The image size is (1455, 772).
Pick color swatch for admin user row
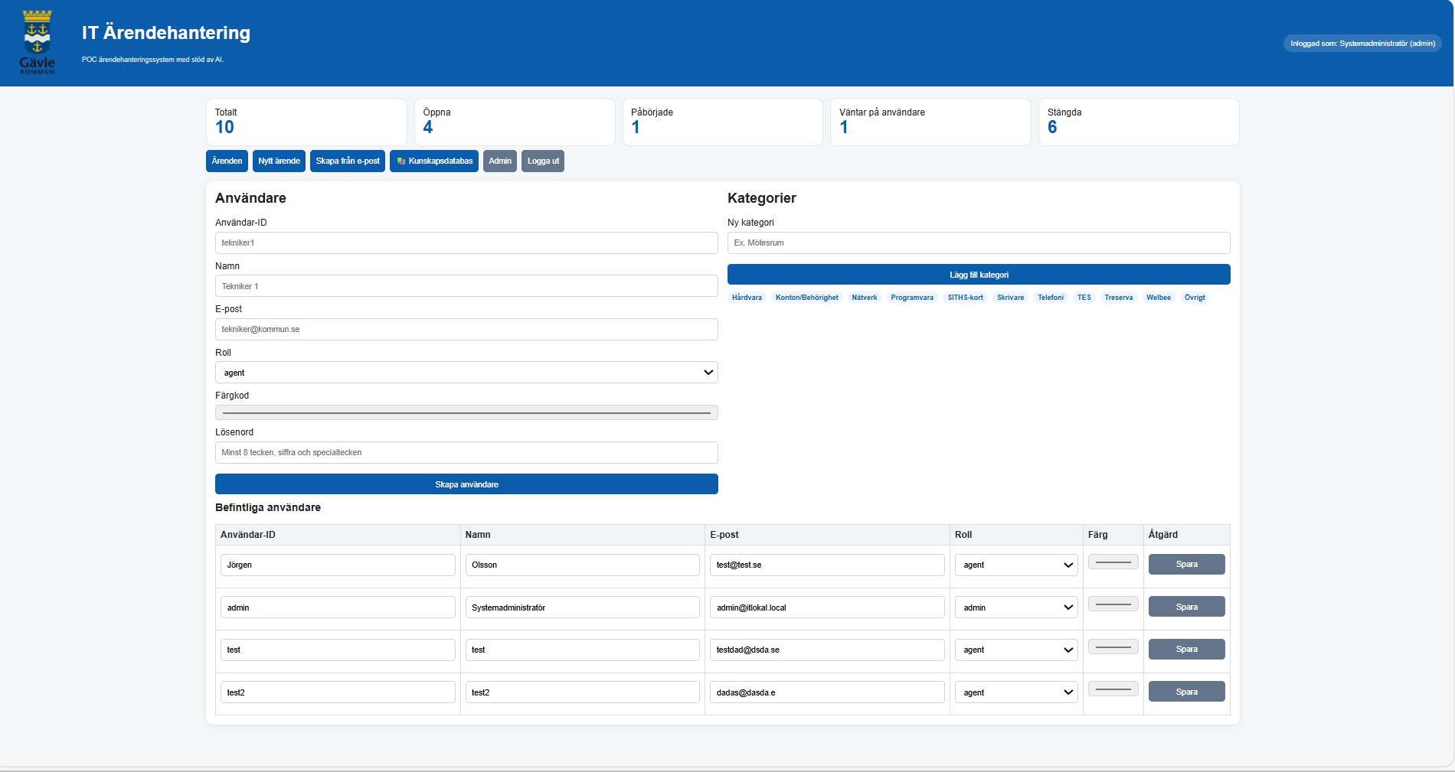(1113, 604)
